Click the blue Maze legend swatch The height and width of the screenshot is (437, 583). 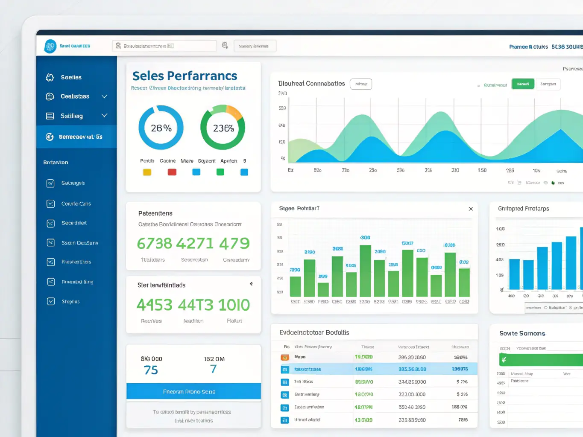point(196,172)
